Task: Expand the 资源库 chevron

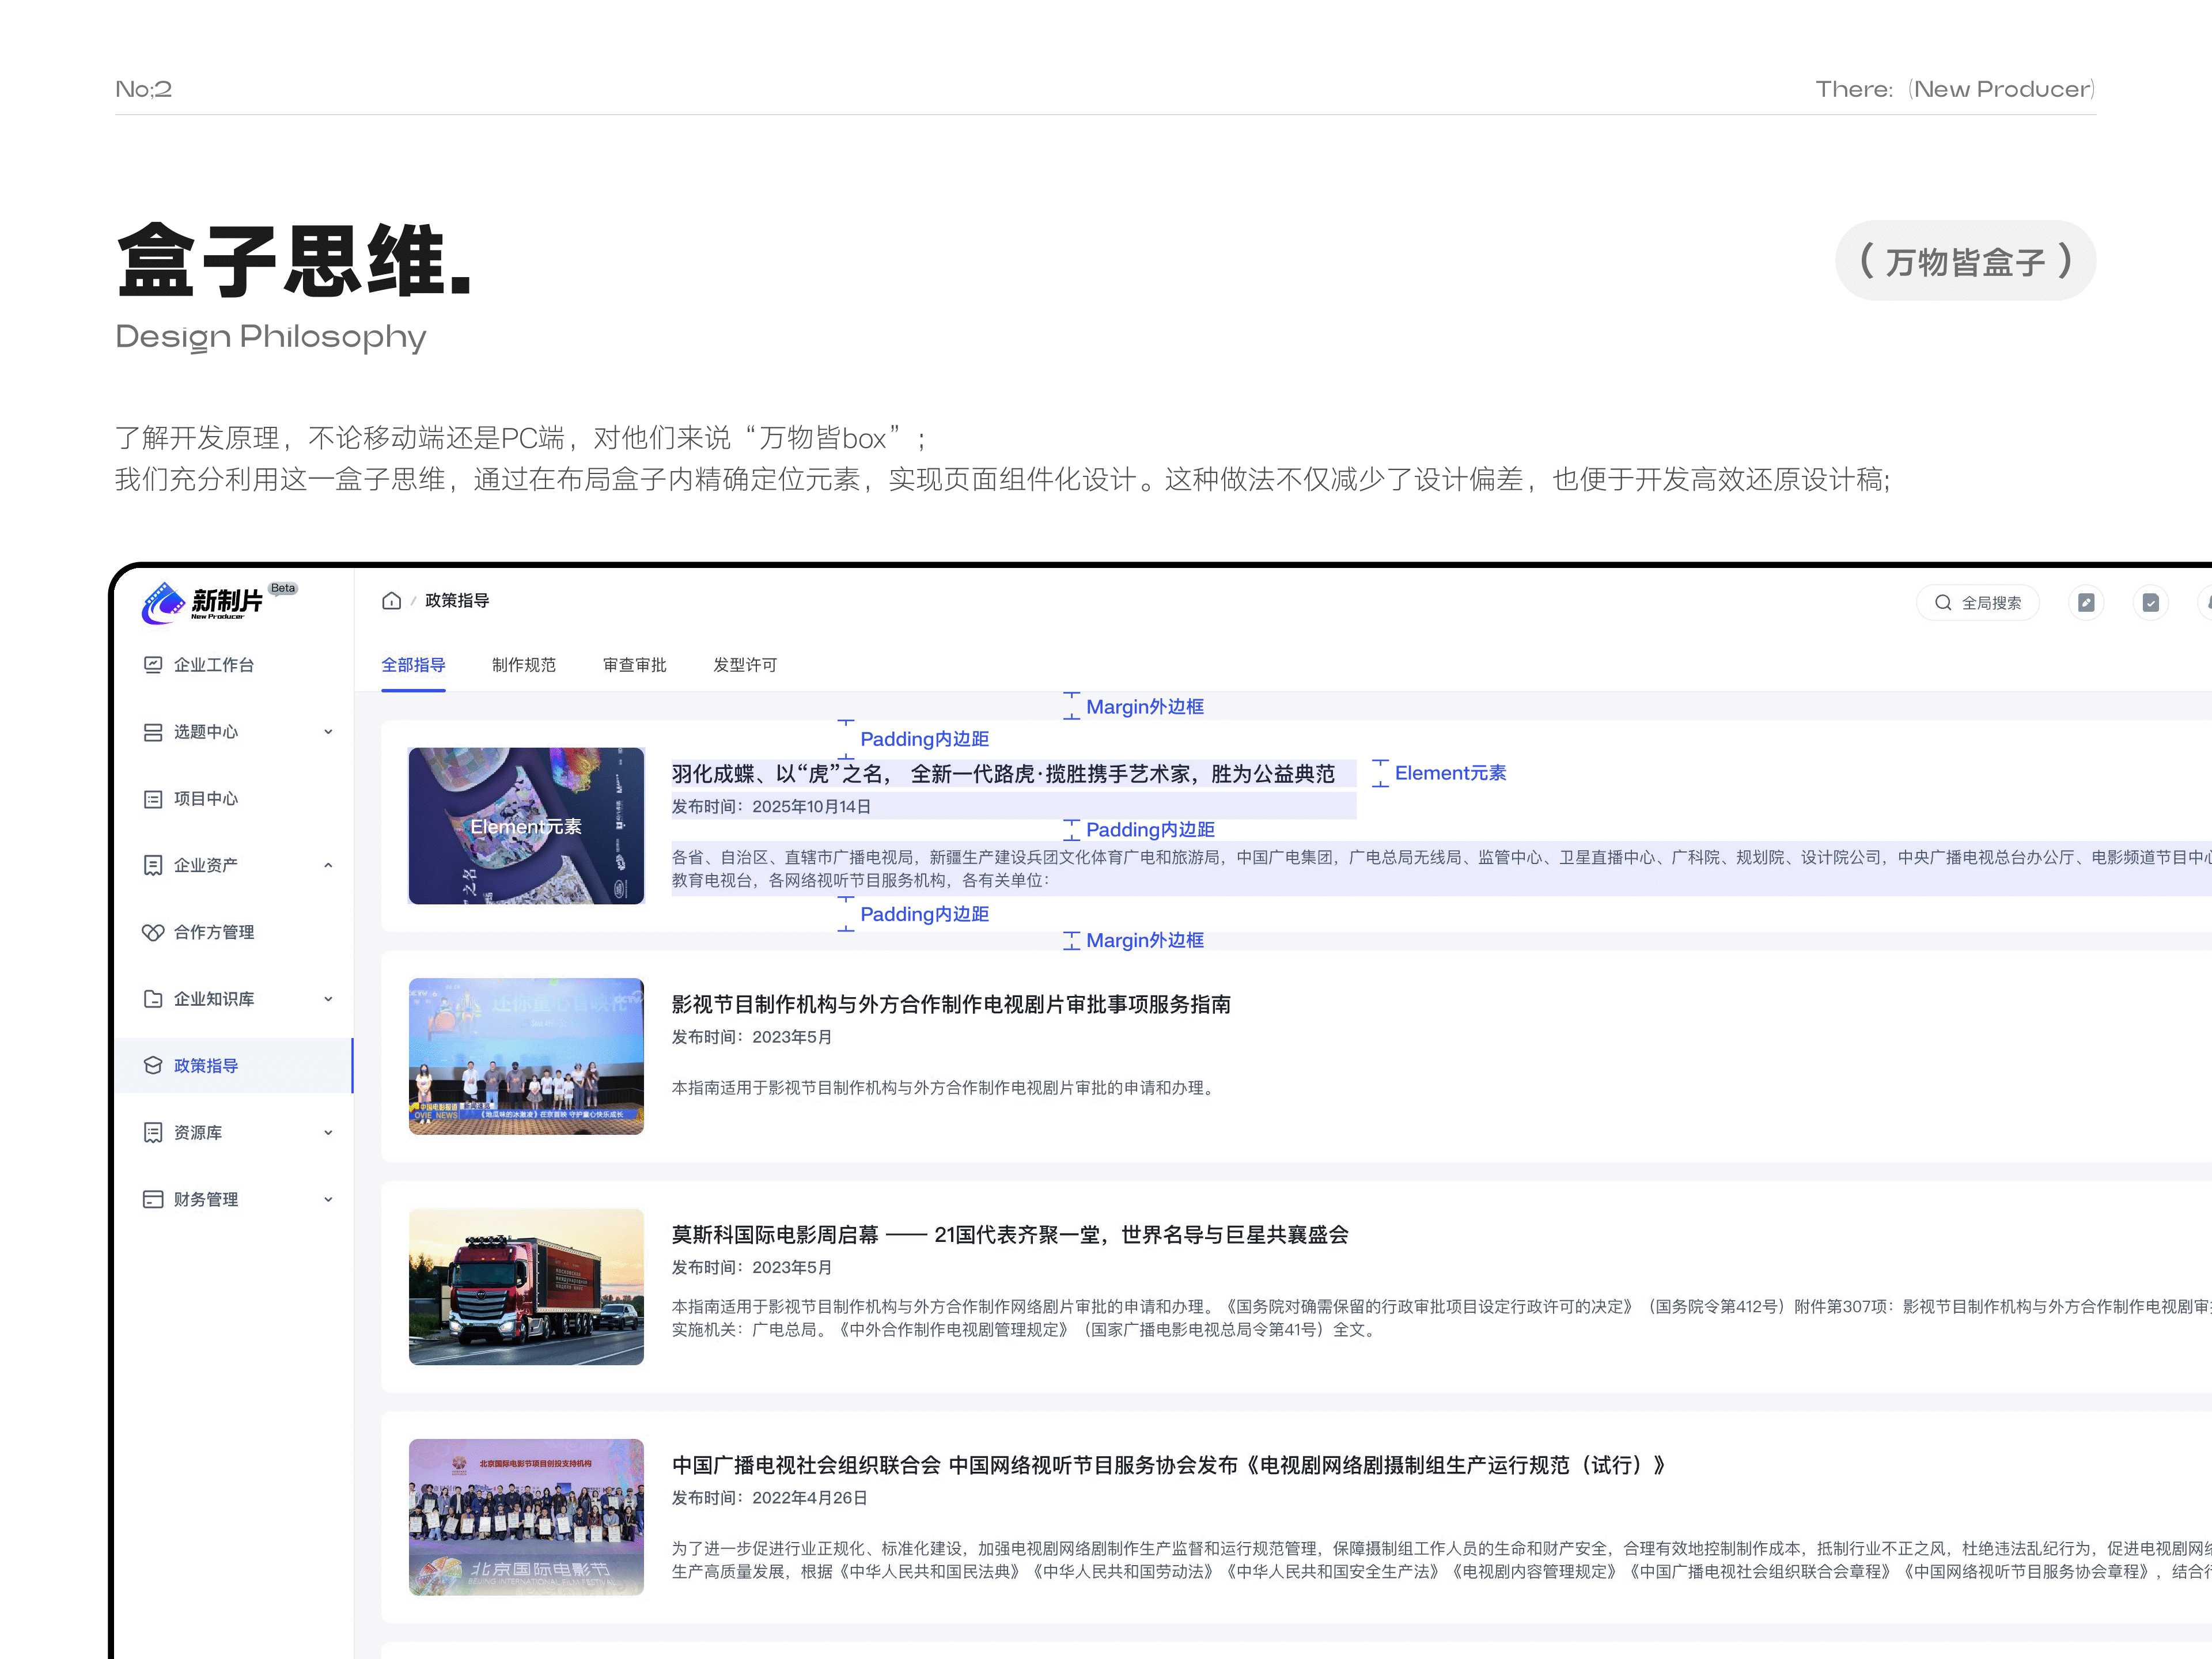Action: coord(328,1133)
